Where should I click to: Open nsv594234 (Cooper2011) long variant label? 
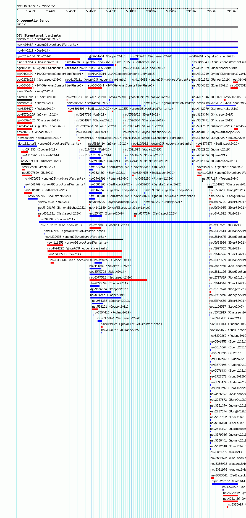pos(57,219)
